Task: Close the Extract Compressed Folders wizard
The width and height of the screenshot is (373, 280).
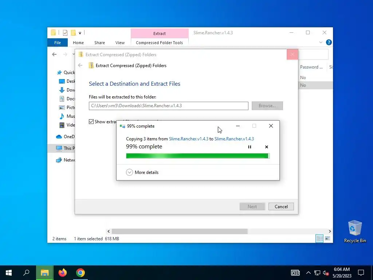Action: click(292, 55)
